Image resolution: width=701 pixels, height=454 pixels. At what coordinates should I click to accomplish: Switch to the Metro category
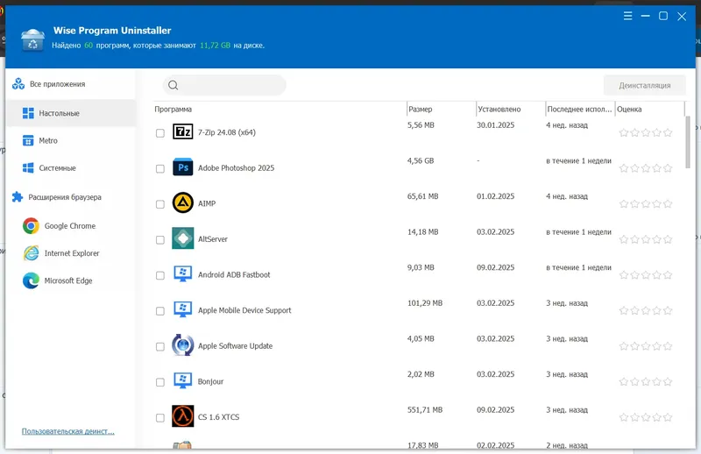click(x=71, y=140)
